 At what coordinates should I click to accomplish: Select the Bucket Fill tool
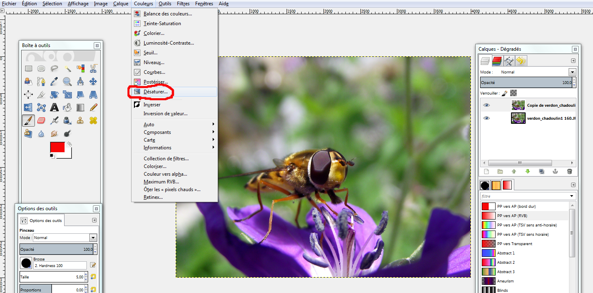[x=67, y=108]
